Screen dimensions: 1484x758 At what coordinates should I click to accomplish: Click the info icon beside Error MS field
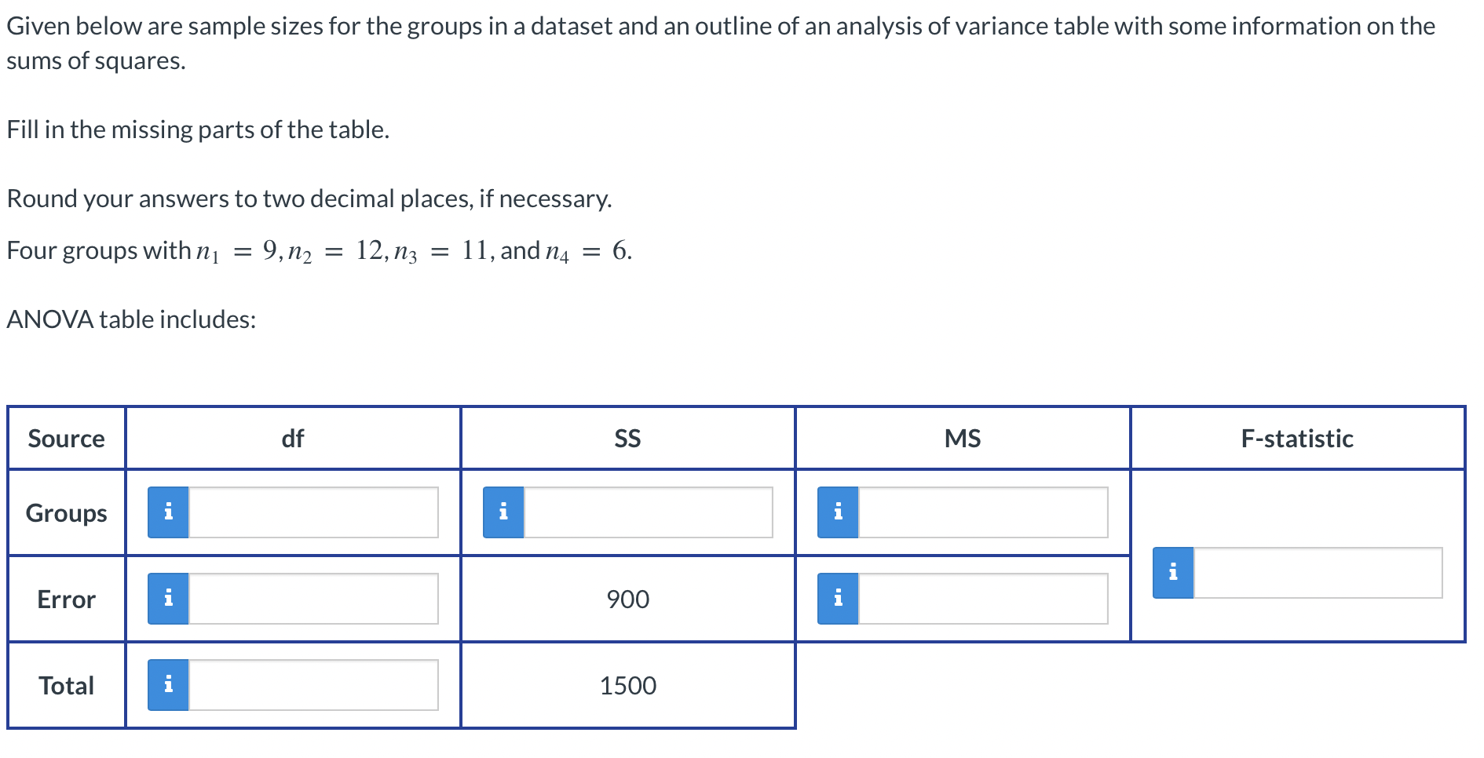pyautogui.click(x=838, y=599)
